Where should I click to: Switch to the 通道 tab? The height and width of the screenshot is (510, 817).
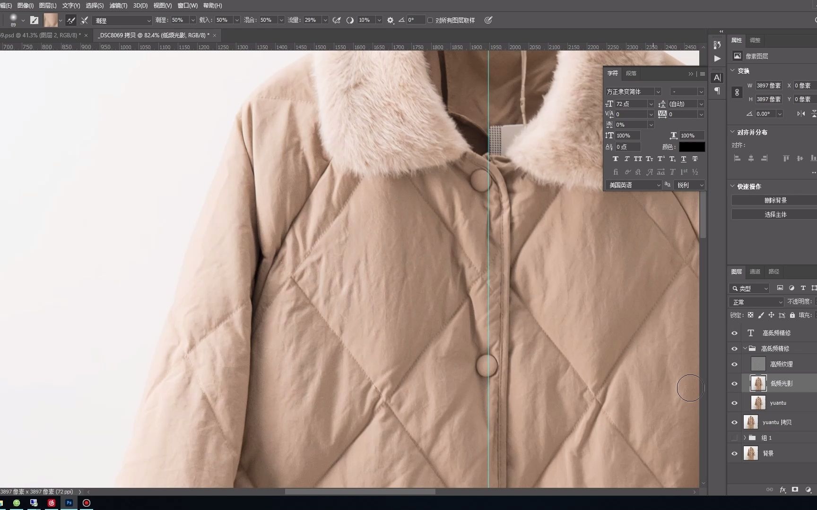tap(755, 272)
